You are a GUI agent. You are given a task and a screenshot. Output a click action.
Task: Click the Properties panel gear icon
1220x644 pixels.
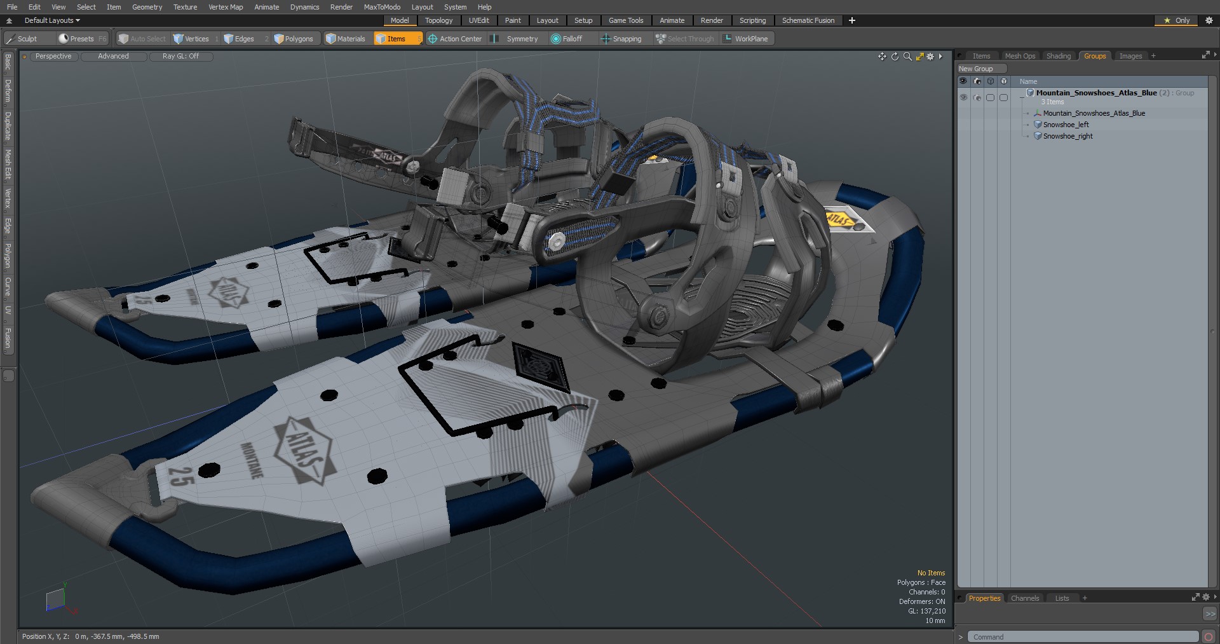click(1205, 597)
